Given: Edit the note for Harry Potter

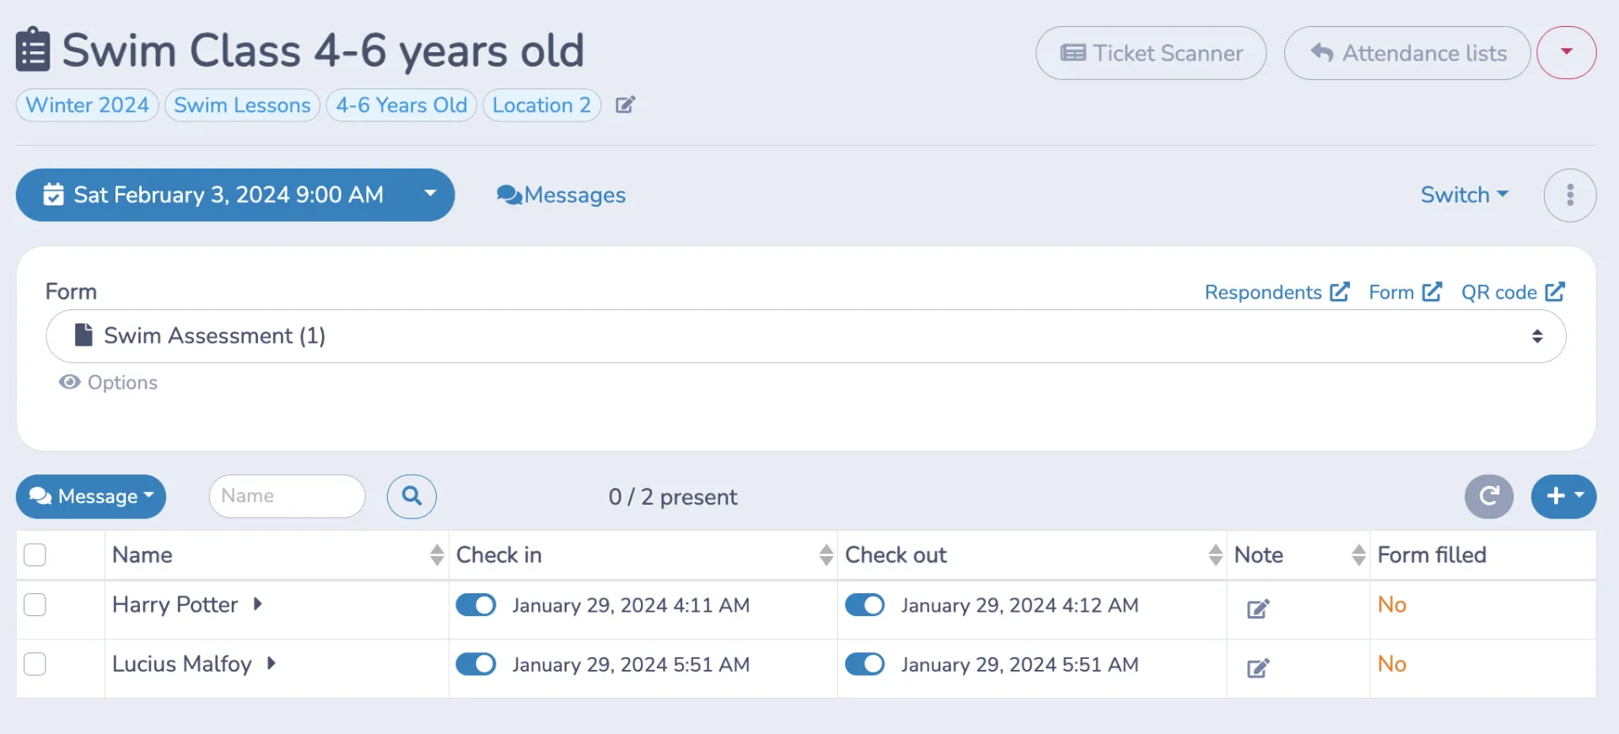Looking at the screenshot, I should click(1258, 608).
